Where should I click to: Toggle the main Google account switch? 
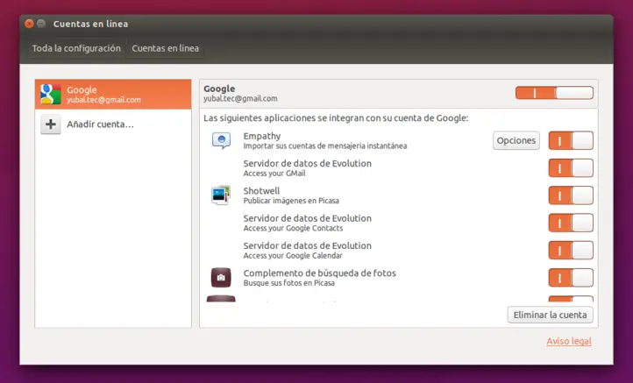coord(554,93)
